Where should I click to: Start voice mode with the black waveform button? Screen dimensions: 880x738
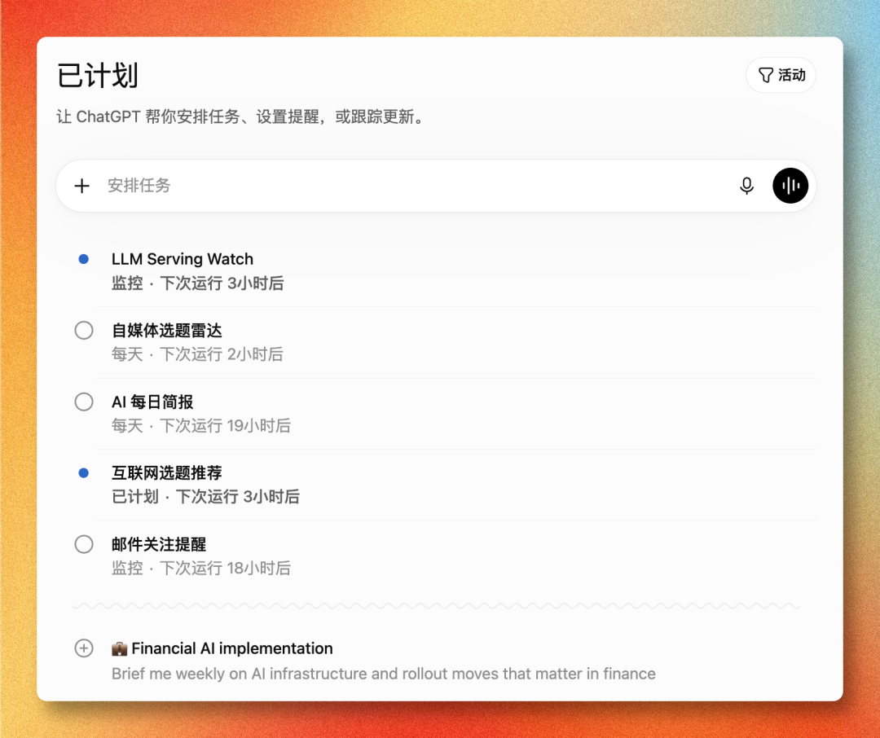[790, 186]
